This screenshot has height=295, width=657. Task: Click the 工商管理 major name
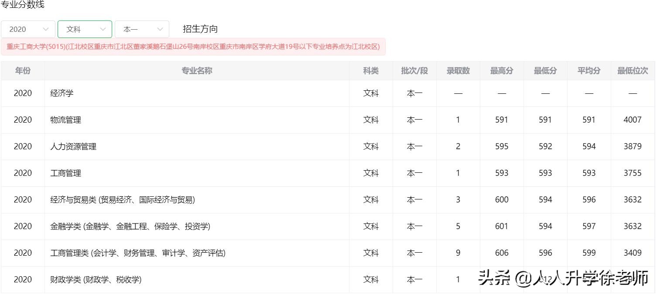(x=66, y=173)
